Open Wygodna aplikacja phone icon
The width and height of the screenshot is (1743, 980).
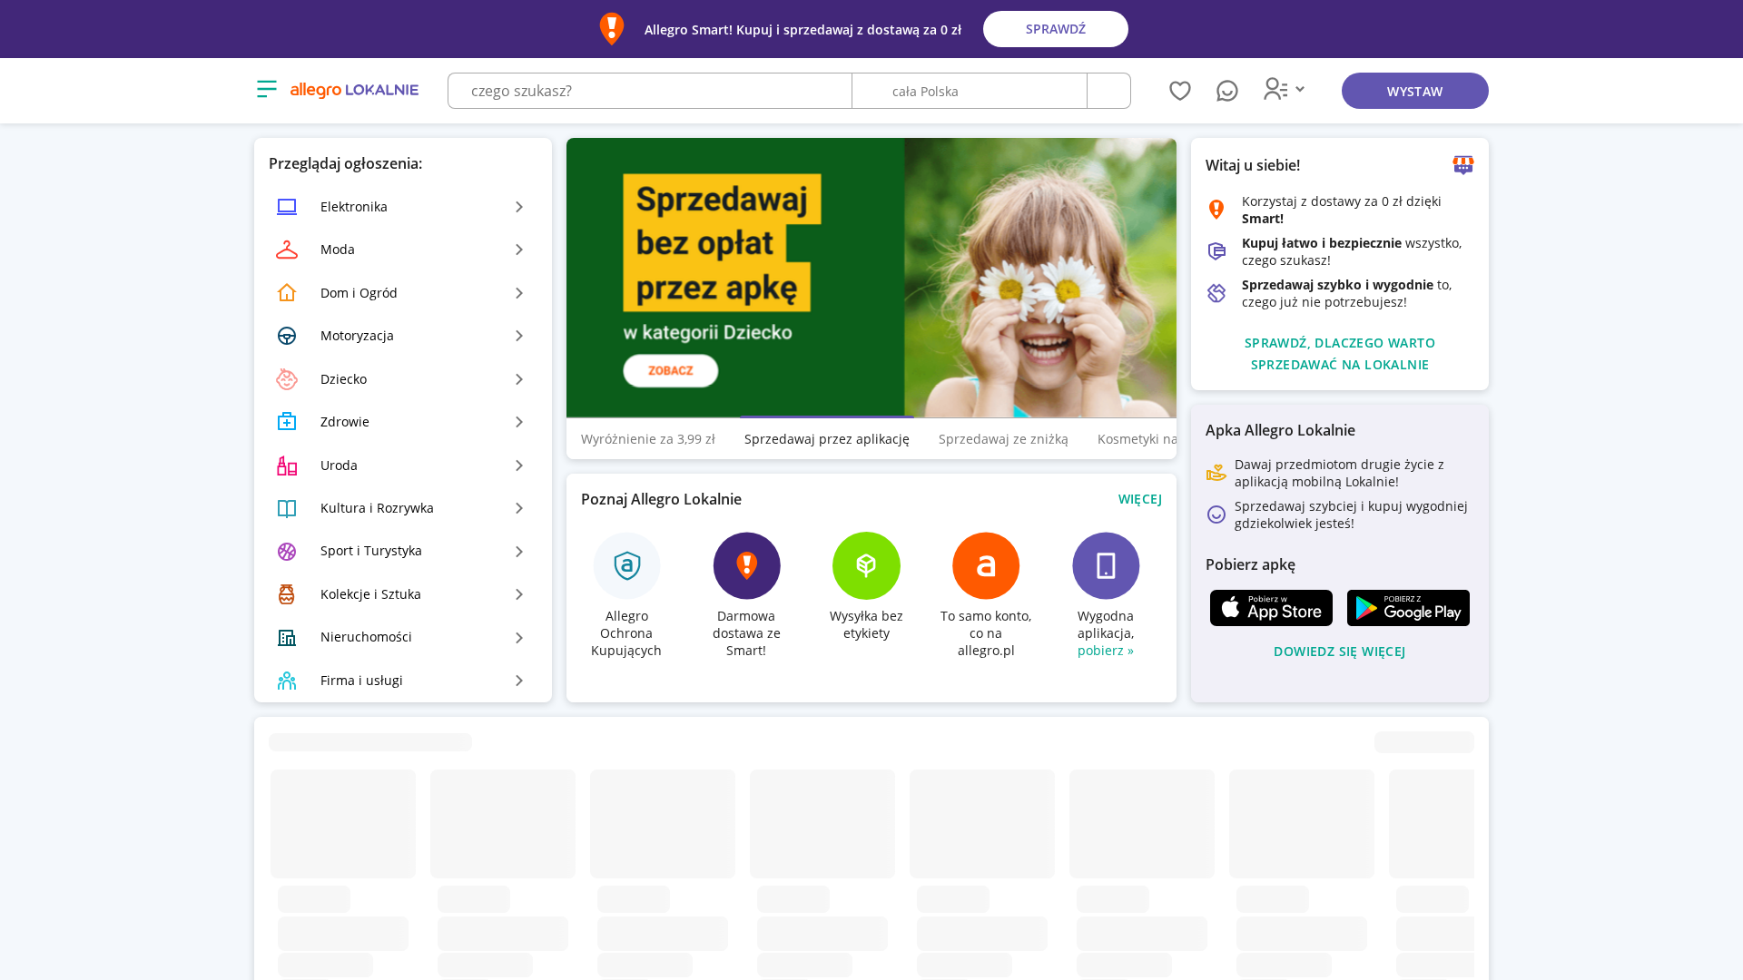pos(1106,565)
